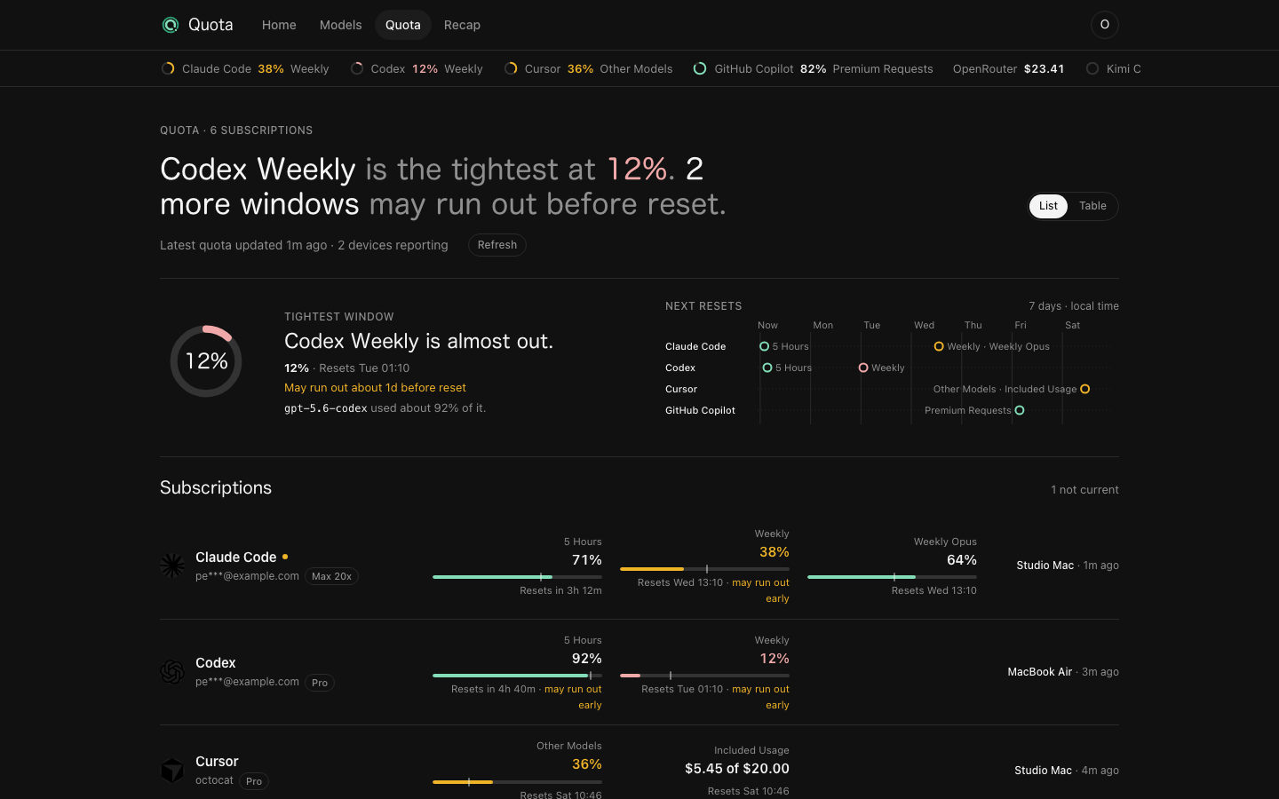Click the Claude Code Weekly progress bar
This screenshot has height=799, width=1279.
[704, 569]
